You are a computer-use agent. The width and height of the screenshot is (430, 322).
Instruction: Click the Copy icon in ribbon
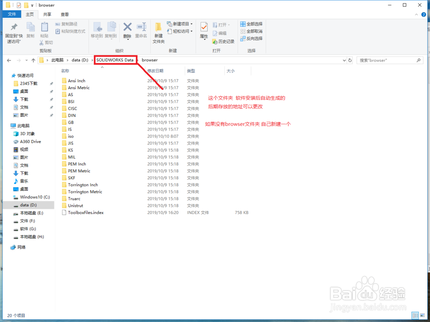click(31, 27)
